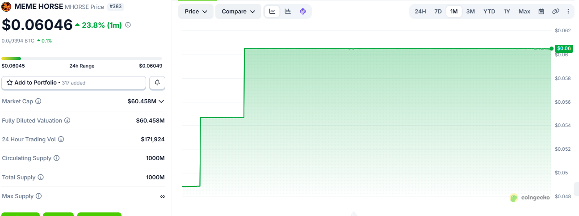The height and width of the screenshot is (216, 579).
Task: Click the green endpoint dot on chart line
Action: [552, 49]
